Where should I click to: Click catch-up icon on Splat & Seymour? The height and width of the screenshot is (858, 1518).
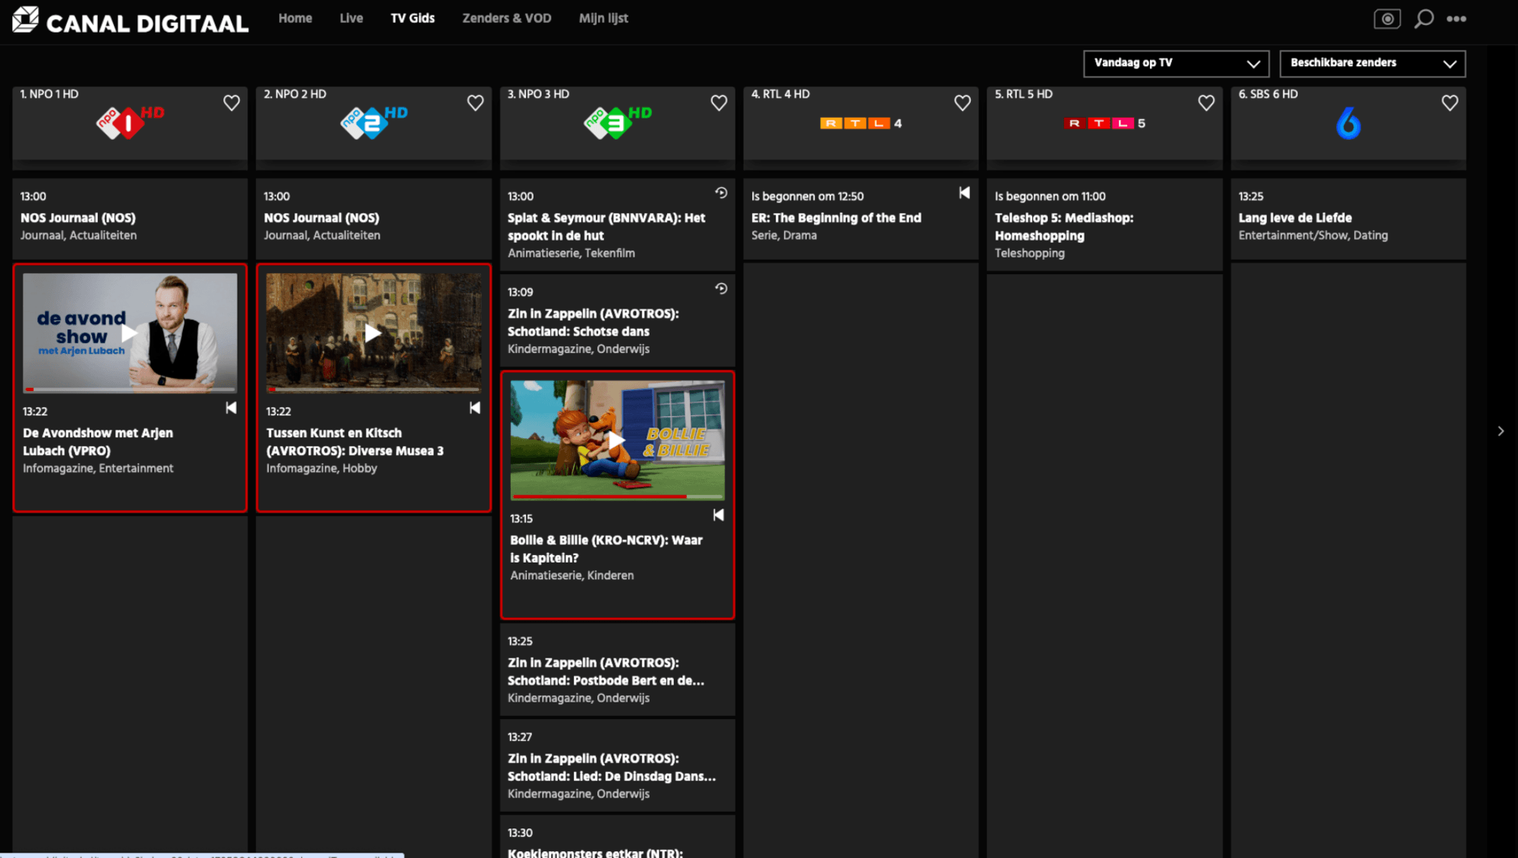tap(721, 193)
